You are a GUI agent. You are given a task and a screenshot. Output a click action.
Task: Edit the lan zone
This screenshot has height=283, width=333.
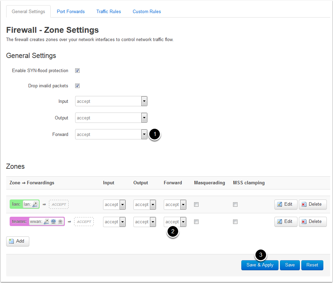(x=286, y=204)
